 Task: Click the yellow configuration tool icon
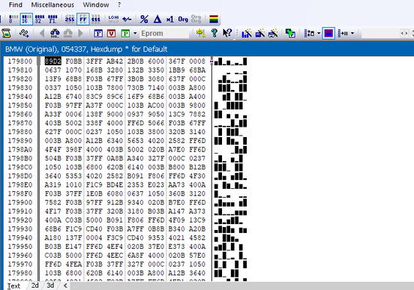click(201, 33)
